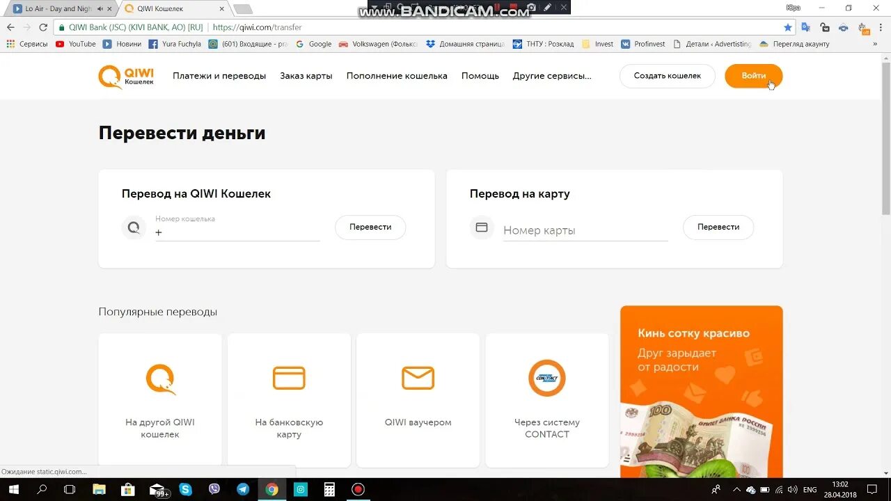891x501 pixels.
Task: Open Telegram from the taskbar
Action: 243,489
